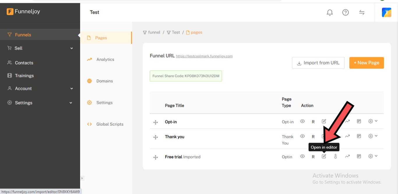Click the Import from URL button

point(318,63)
